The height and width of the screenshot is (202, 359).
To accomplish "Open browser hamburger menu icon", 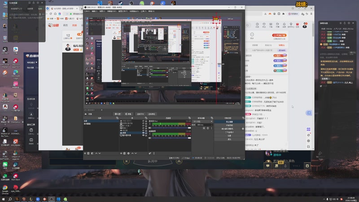I will (x=311, y=14).
